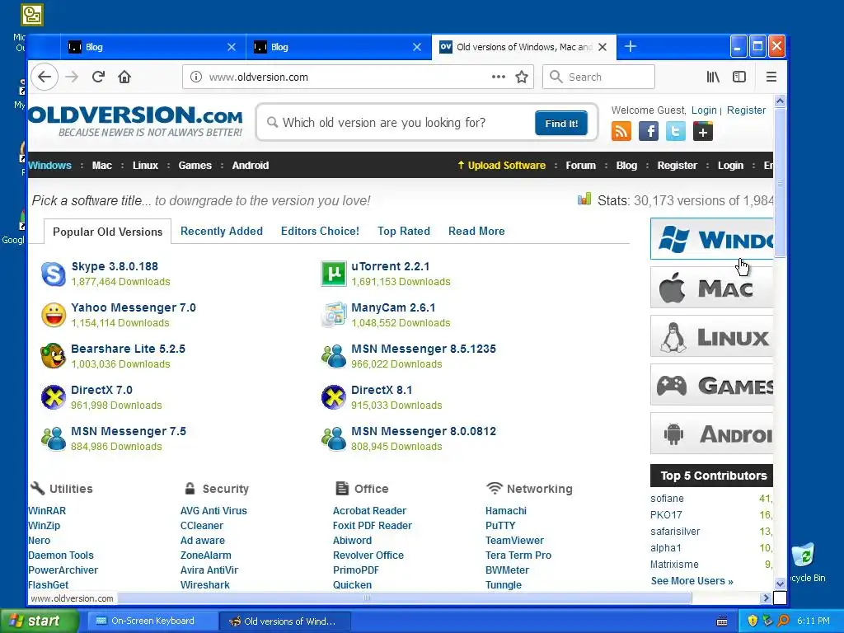Click the Register link beside Welcome Guest
This screenshot has width=844, height=633.
pyautogui.click(x=746, y=110)
